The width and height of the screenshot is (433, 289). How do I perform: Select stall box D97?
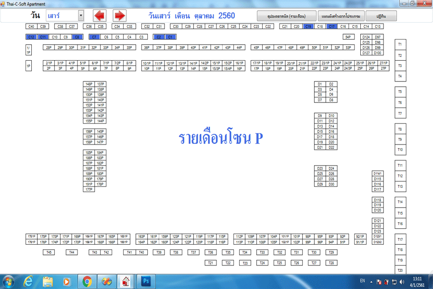pos(378,37)
